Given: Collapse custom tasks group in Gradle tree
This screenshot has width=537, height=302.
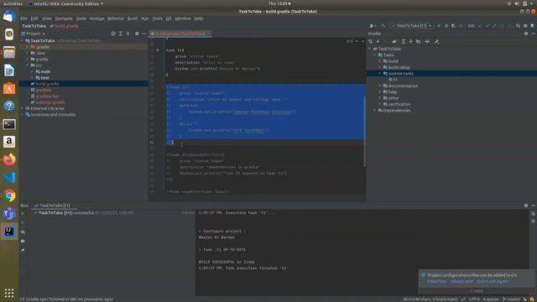Looking at the screenshot, I should 380,73.
